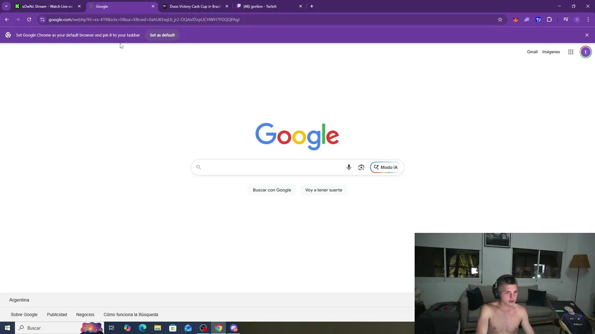Click the taskbar Buscar search box

point(59,328)
